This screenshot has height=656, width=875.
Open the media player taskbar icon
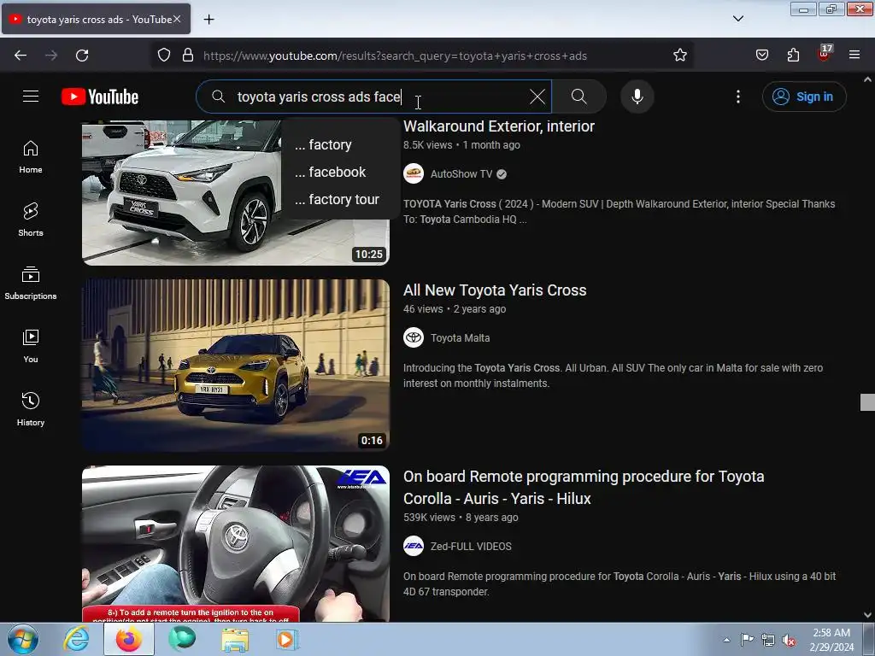[287, 639]
